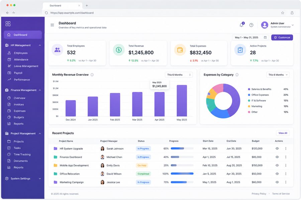
Task: Go to Employees in the sidebar
Action: (20, 53)
